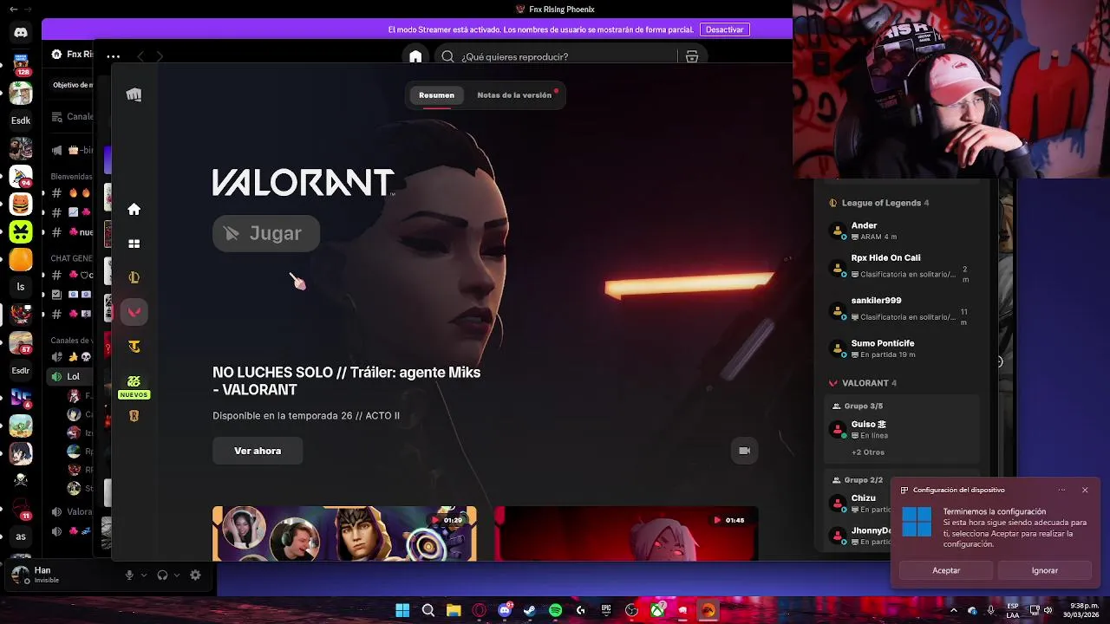1110x624 pixels.
Task: Show hidden system tray icons
Action: coord(953,610)
